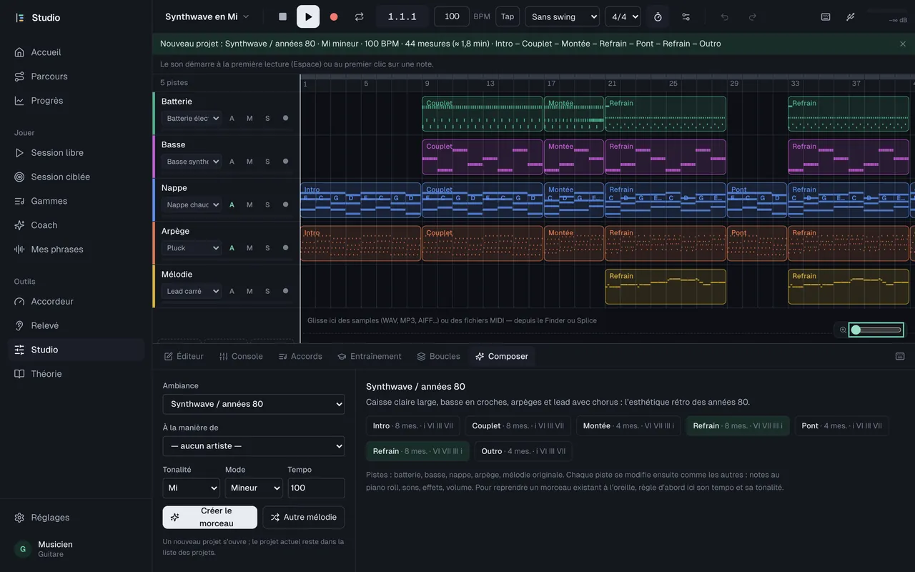Open the Boucles tab
This screenshot has width=915, height=572.
coord(438,357)
